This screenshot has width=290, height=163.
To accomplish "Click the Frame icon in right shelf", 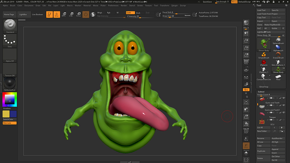I will click(246, 102).
